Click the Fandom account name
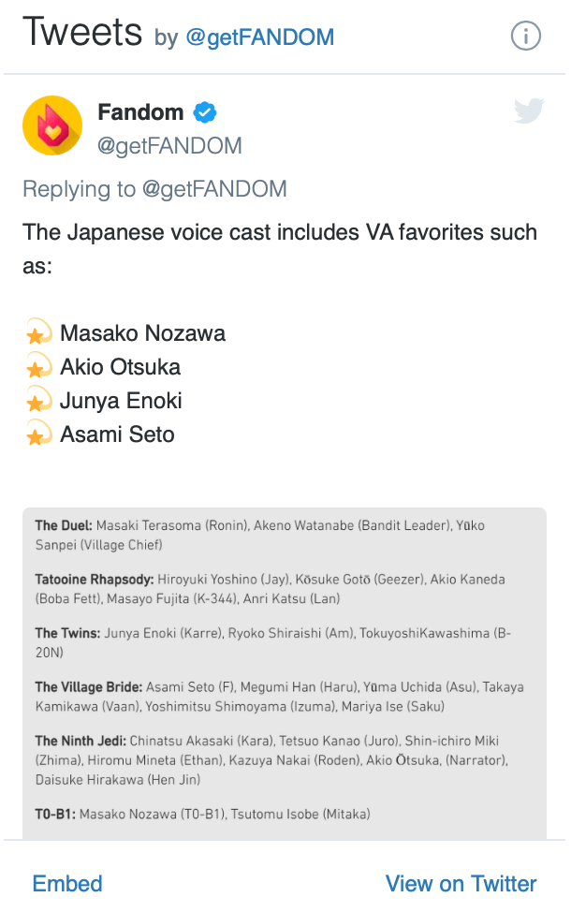 click(x=140, y=112)
